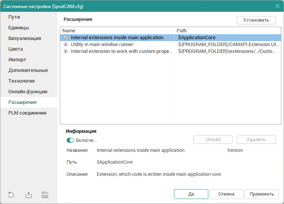Click the export settings icon

29,195
